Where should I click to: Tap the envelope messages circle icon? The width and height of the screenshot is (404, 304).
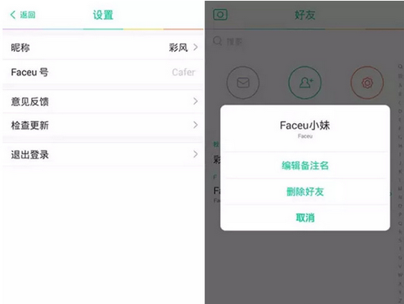point(243,83)
